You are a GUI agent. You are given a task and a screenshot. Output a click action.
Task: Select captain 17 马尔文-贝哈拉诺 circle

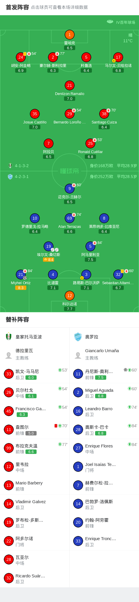point(118,57)
